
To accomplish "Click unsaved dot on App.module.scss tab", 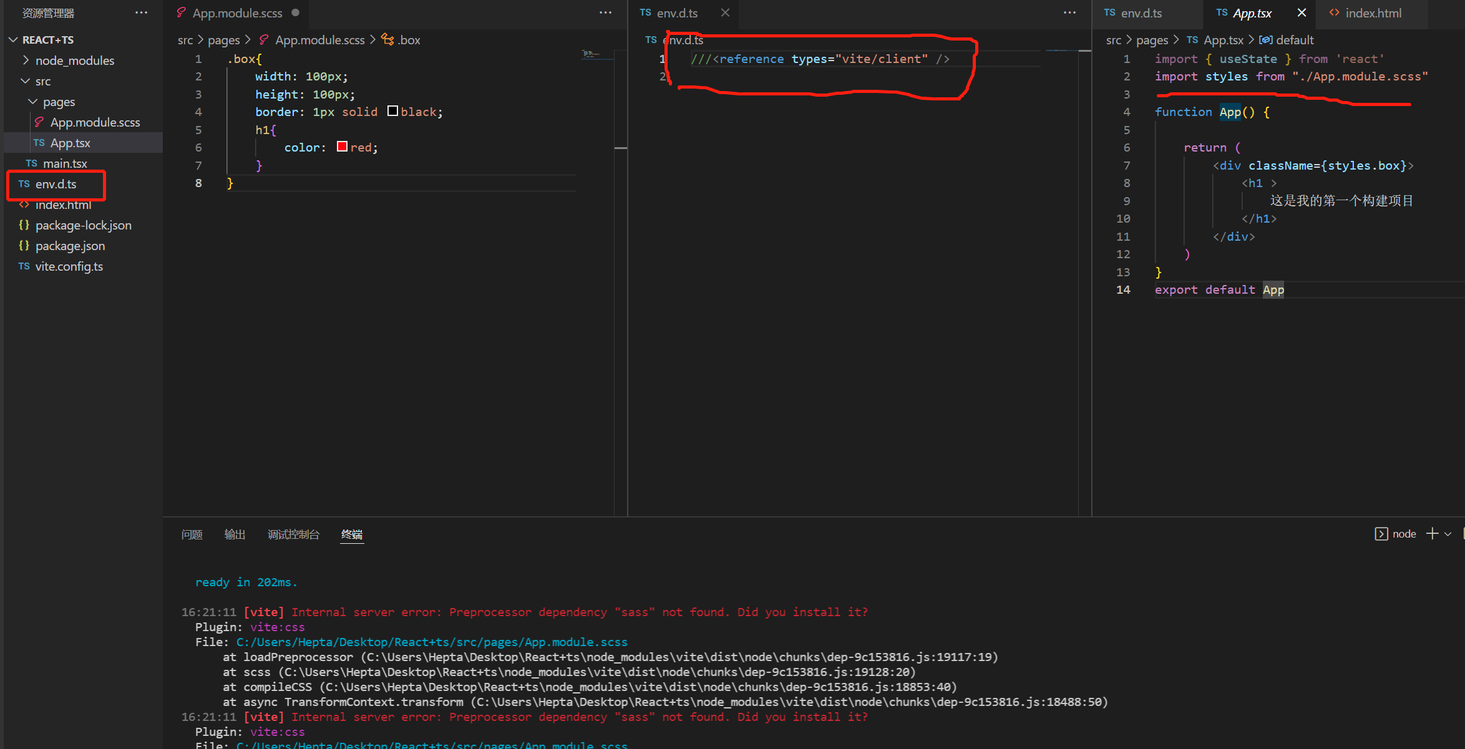I will [295, 12].
